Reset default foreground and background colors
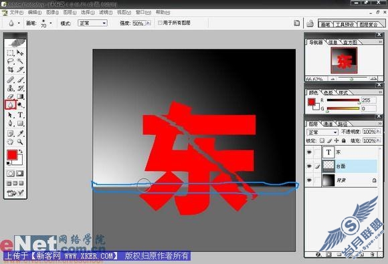The image size is (388, 264). 9,163
